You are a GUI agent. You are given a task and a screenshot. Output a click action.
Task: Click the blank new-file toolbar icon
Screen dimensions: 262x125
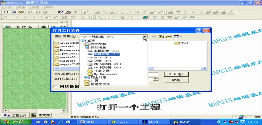(x=6, y=12)
